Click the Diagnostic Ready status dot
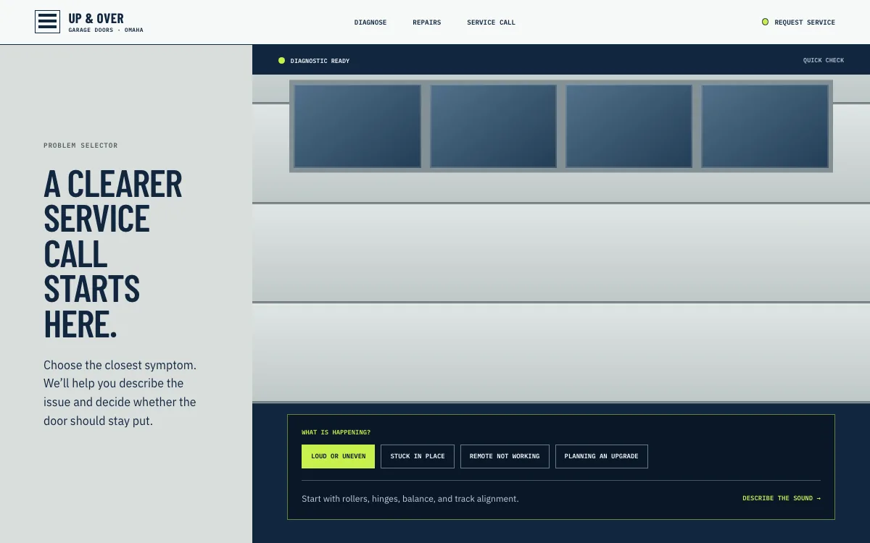870x543 pixels. [x=281, y=61]
